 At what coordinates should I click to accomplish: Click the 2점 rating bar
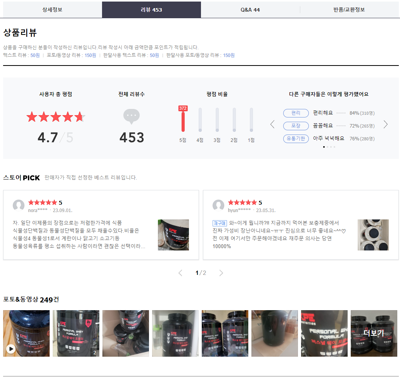[234, 120]
